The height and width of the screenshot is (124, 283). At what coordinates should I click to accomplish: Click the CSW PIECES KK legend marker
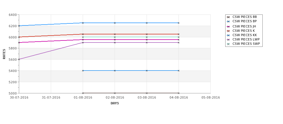point(228,35)
